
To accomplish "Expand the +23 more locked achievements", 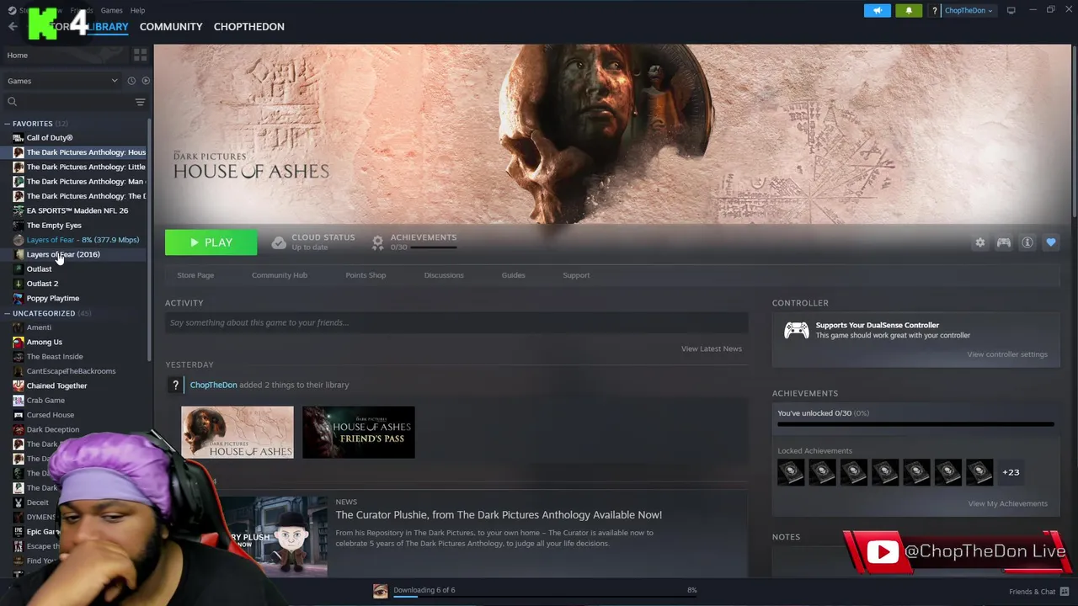I will 1011,472.
